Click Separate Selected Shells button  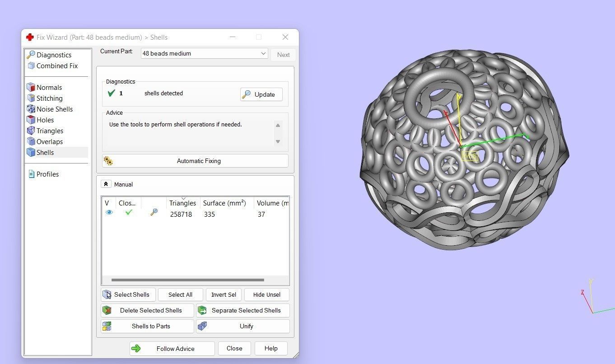242,310
